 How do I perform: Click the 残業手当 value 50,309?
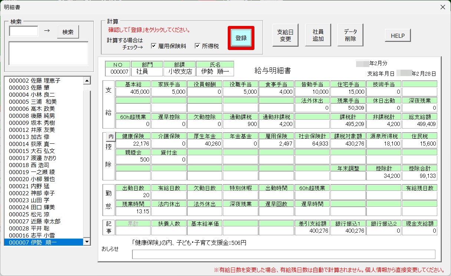point(348,108)
